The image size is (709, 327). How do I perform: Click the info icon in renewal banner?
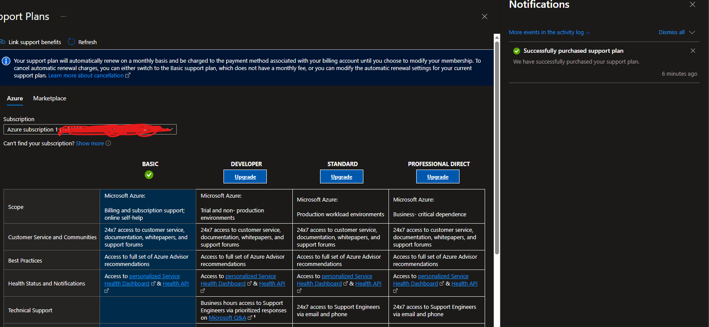[x=6, y=61]
